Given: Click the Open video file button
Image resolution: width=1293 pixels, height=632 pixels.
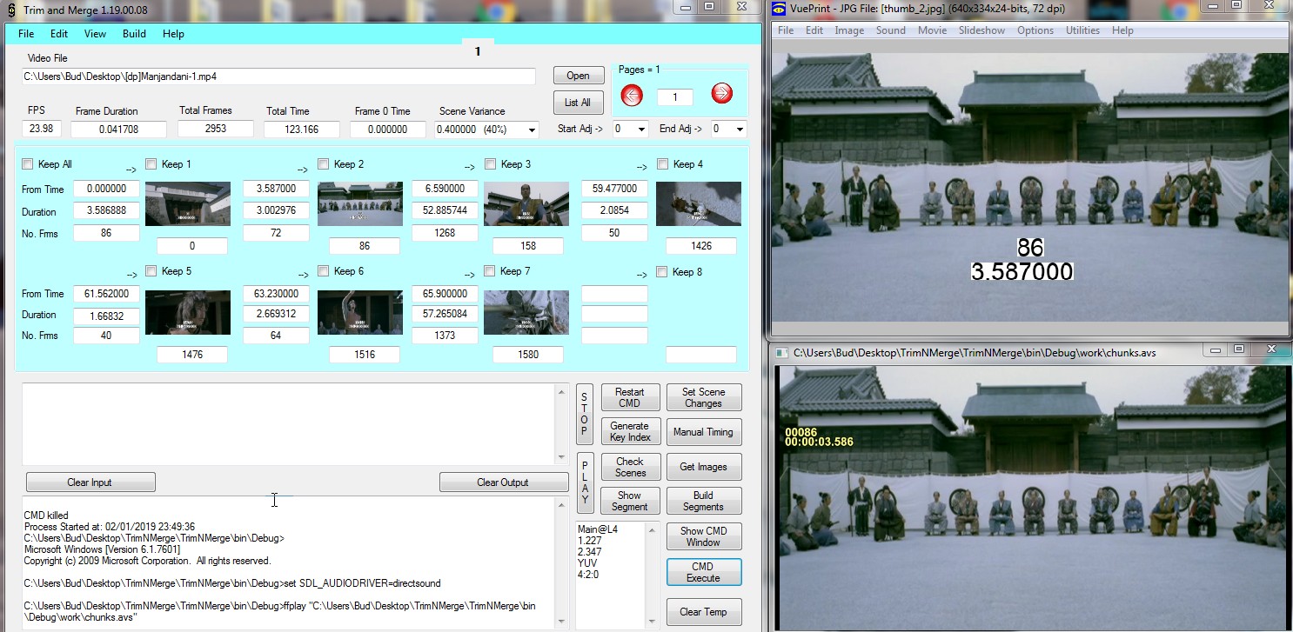Looking at the screenshot, I should coord(579,76).
